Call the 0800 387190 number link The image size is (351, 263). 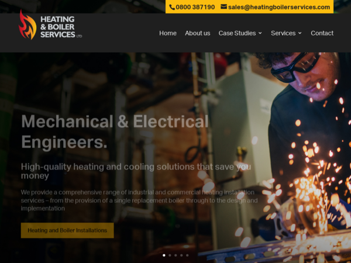click(x=195, y=7)
